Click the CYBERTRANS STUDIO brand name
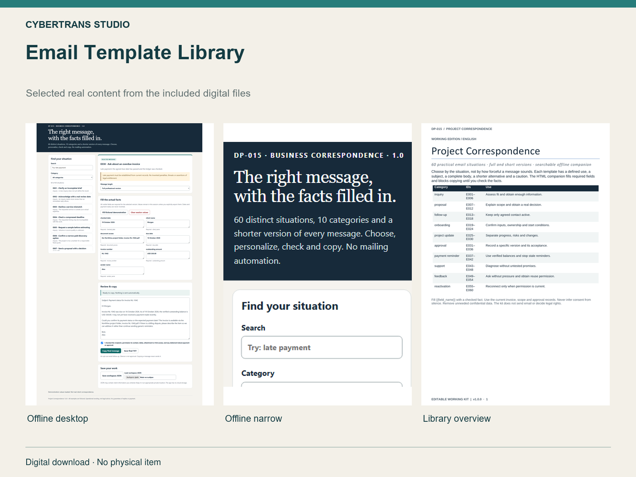This screenshot has width=636, height=477. coord(78,25)
